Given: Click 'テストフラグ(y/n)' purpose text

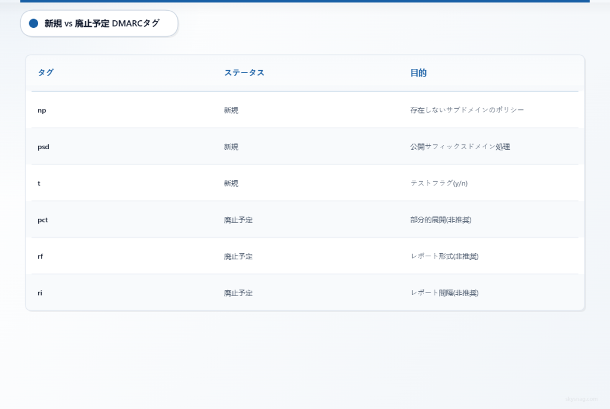Looking at the screenshot, I should 439,183.
